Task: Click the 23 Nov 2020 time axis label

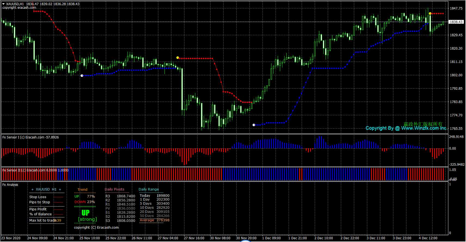Action: pyautogui.click(x=11, y=238)
